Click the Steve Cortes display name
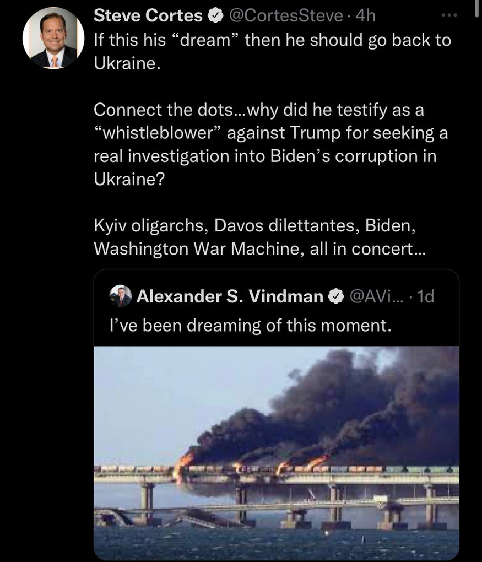This screenshot has height=562, width=482. 148,16
